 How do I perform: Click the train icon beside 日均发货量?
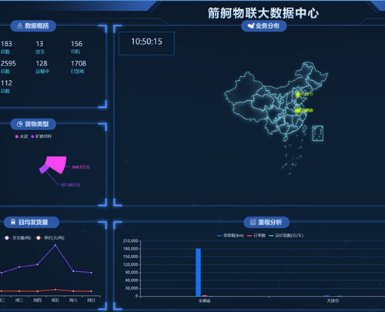13,222
